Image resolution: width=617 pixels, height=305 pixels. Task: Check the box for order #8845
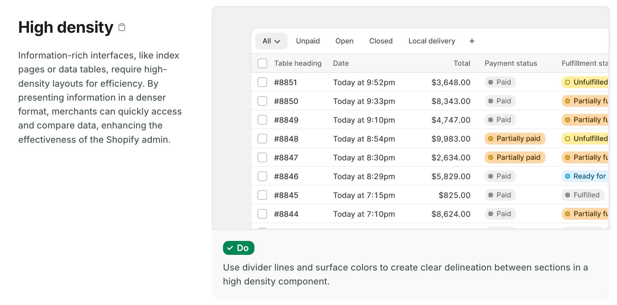[x=262, y=195]
